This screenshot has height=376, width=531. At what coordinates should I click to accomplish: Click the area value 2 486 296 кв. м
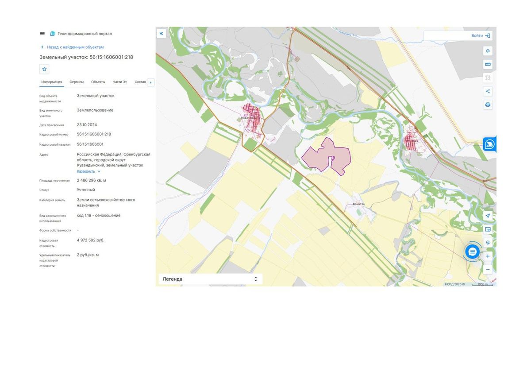click(92, 180)
